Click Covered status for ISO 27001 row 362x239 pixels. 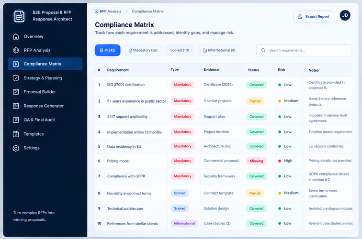[x=257, y=85]
